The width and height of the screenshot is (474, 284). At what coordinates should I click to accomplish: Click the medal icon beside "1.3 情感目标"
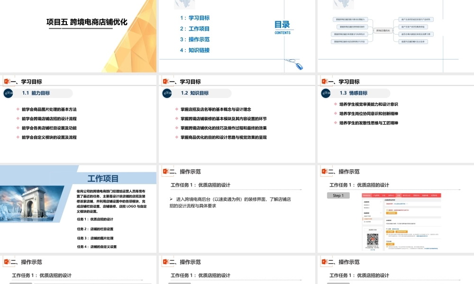[326, 93]
